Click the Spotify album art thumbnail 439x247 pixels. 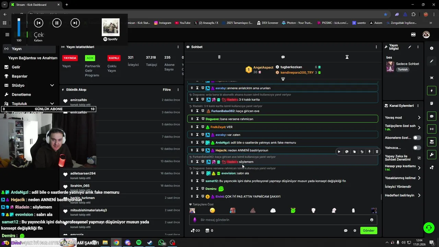pyautogui.click(x=110, y=27)
